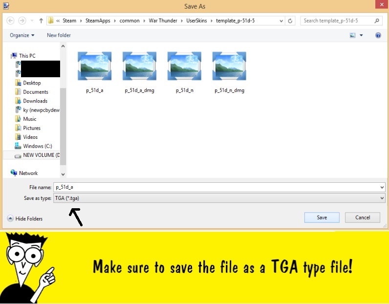Expand the File name dropdown arrow
Viewport: 389px width, 304px height.
point(382,187)
